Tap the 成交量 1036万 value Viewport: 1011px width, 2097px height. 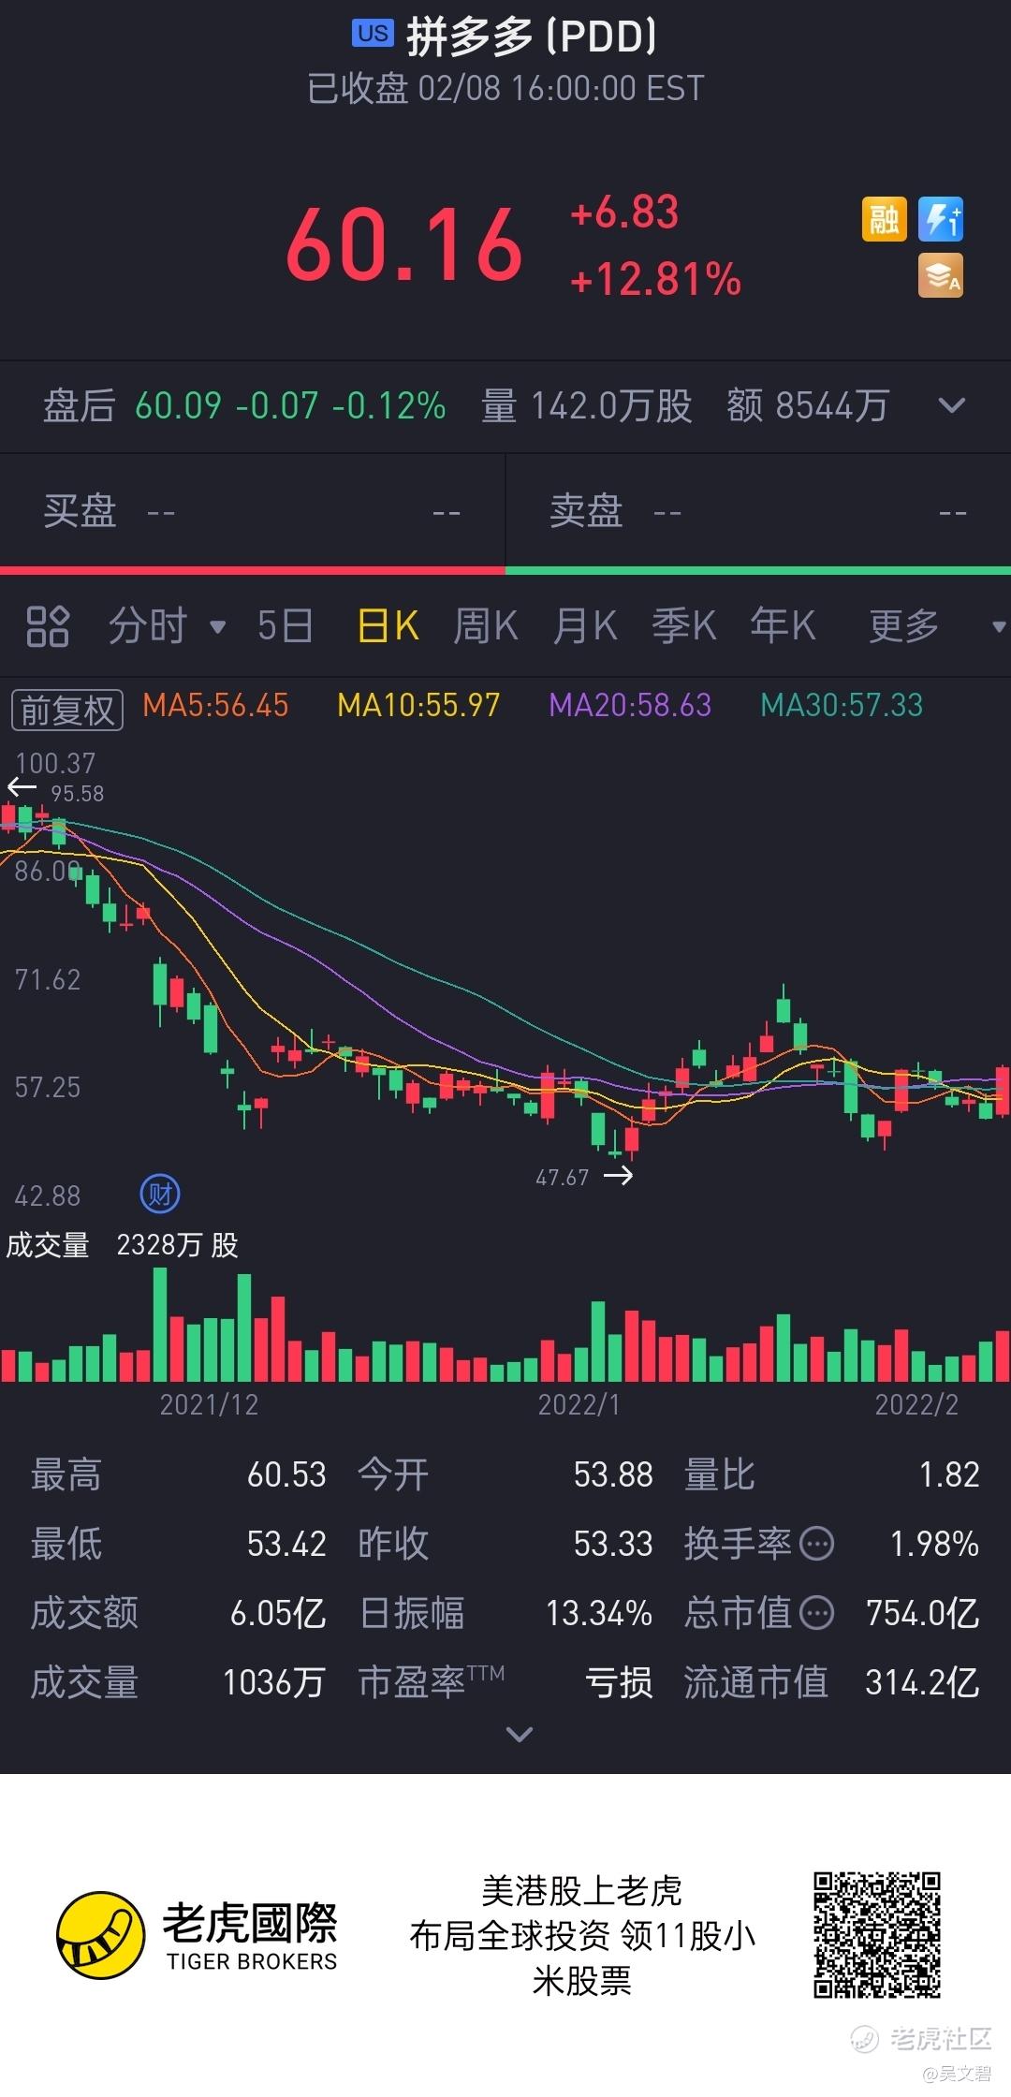point(274,1682)
